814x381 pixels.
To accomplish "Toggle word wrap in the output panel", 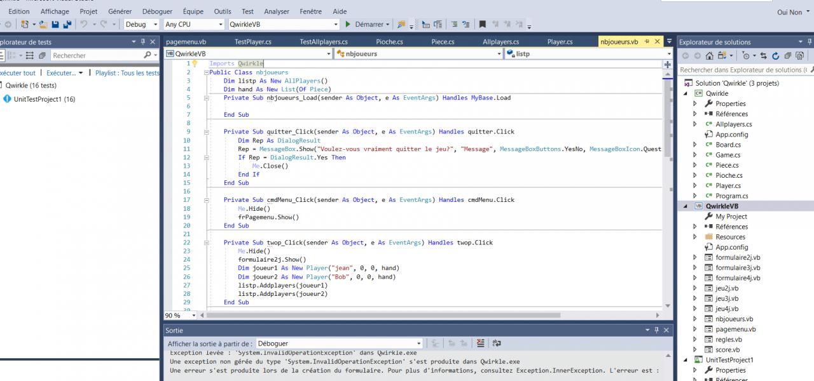I will pos(496,344).
